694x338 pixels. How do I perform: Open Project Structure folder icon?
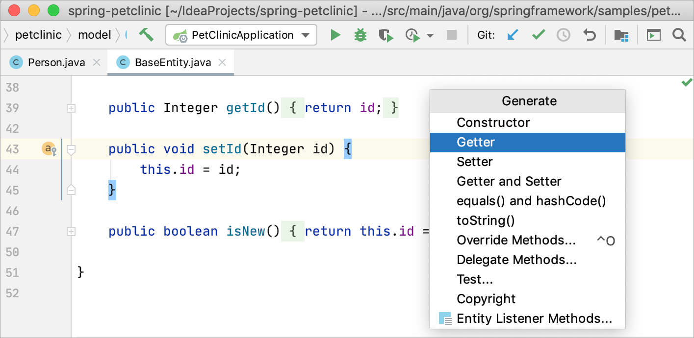coord(621,35)
